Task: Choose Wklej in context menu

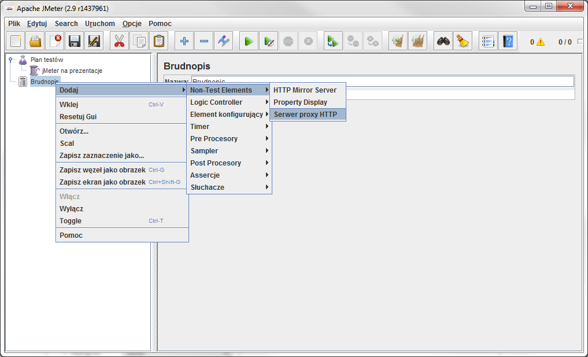Action: point(122,104)
